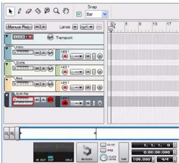Select the Pencil tool
This screenshot has width=179, height=163.
click(x=20, y=11)
